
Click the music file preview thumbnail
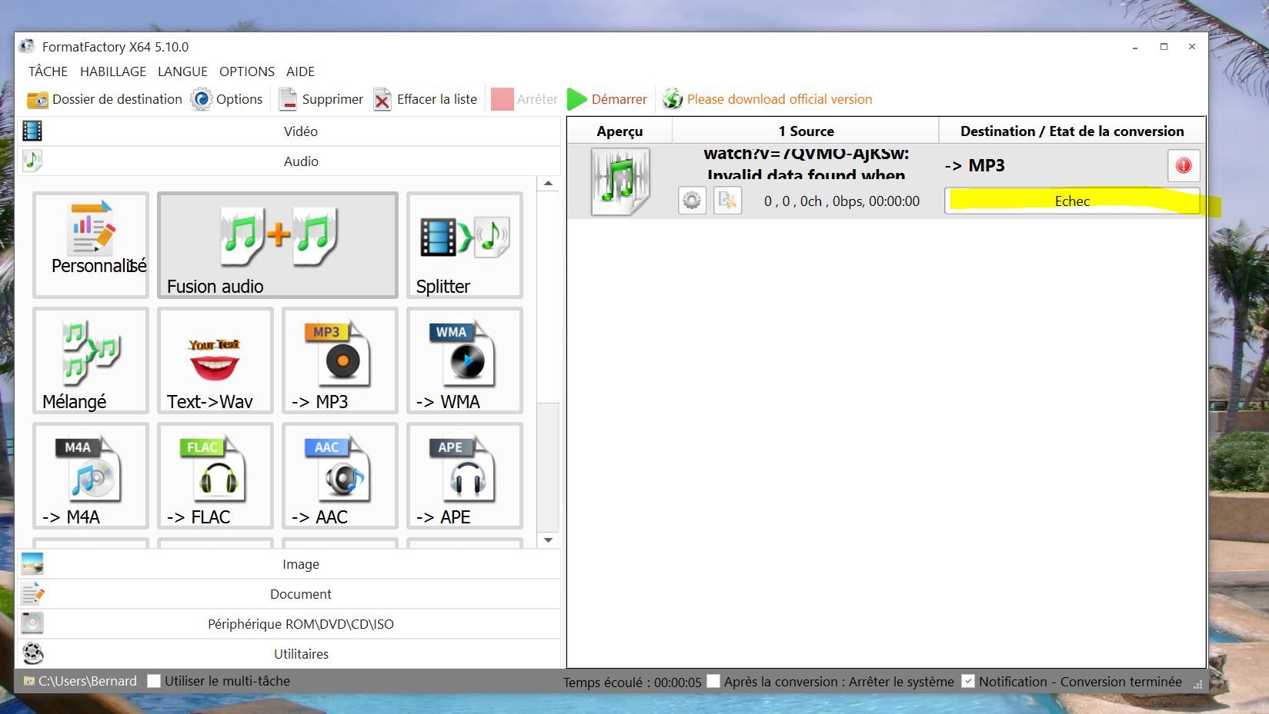[x=620, y=181]
